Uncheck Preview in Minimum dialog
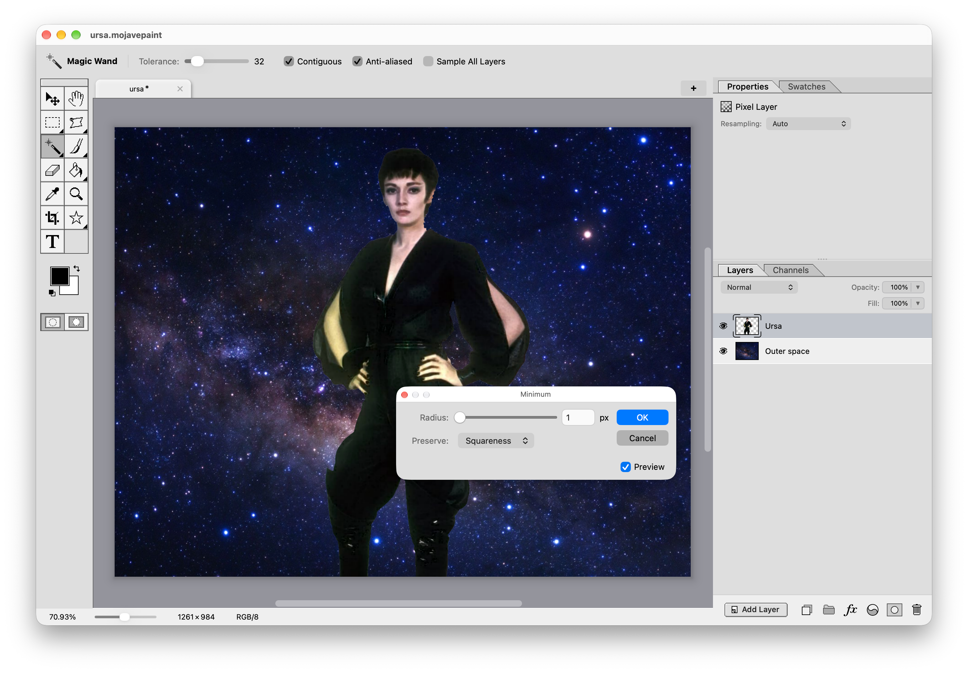Screen dimensions: 968x673 tap(626, 467)
